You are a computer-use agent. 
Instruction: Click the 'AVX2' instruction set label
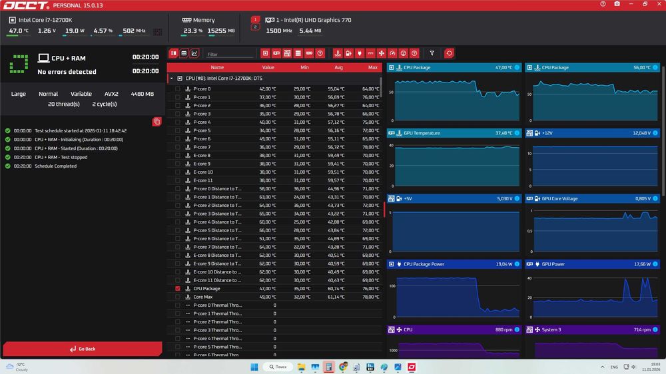pos(111,94)
